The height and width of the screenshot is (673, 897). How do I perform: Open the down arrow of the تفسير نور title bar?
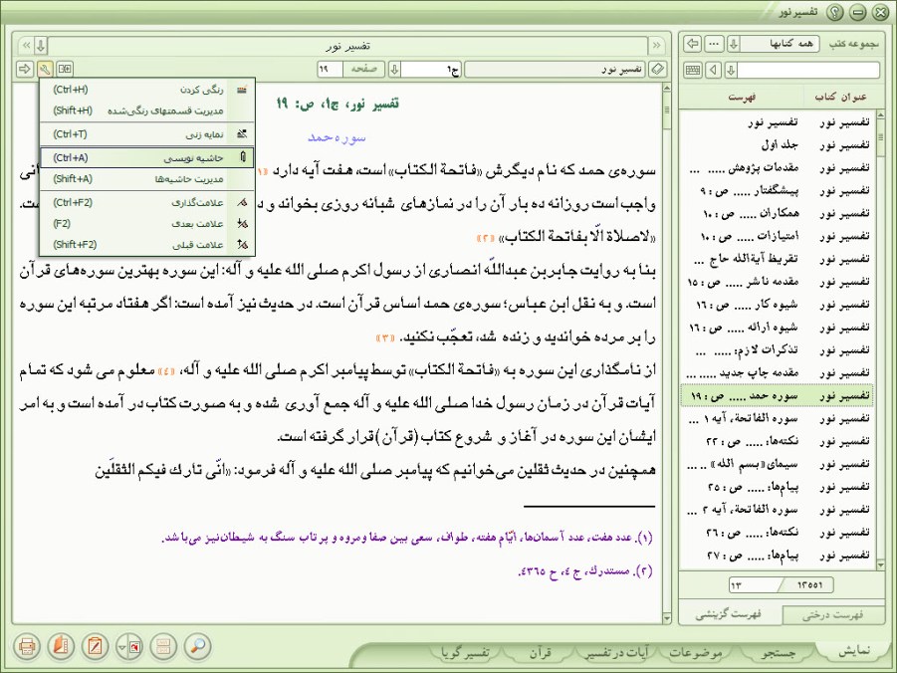point(41,45)
